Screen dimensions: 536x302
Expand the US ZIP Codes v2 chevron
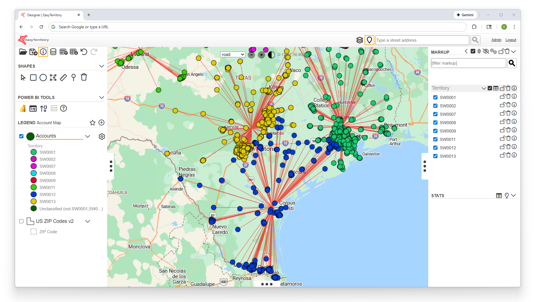(x=88, y=221)
